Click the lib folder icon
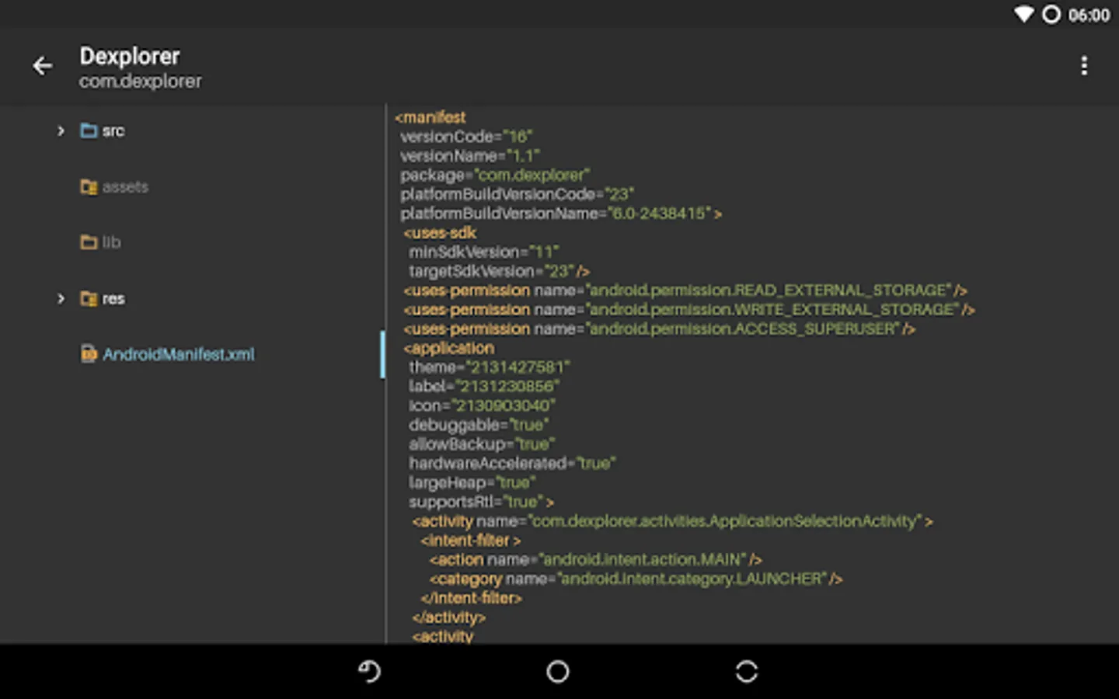This screenshot has height=699, width=1119. tap(89, 242)
